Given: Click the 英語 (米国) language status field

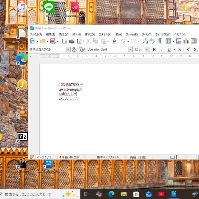Looking at the screenshot, I should [138, 157].
